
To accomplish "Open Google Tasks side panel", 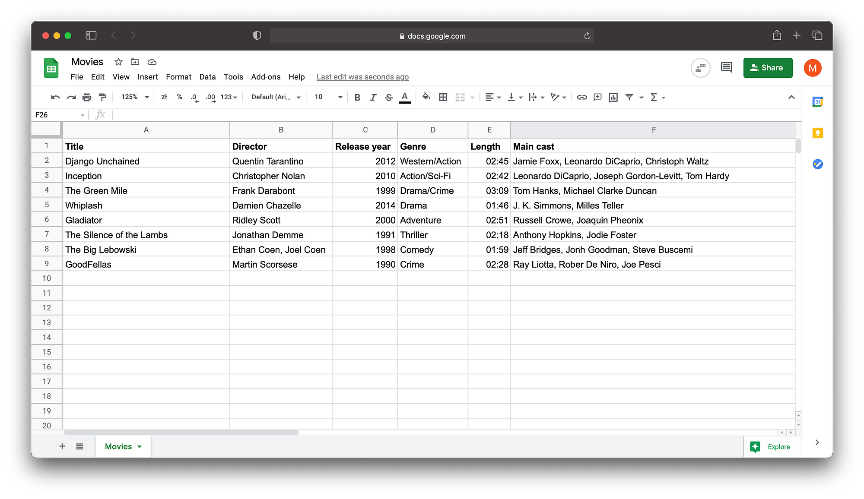I will 817,164.
